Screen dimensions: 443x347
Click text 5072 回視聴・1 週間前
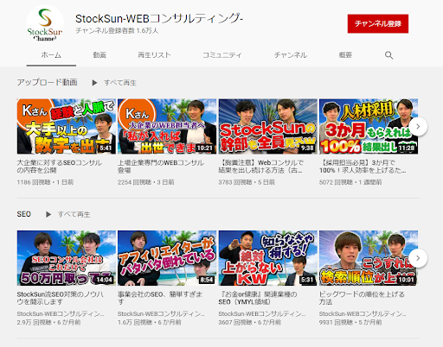pyautogui.click(x=350, y=182)
